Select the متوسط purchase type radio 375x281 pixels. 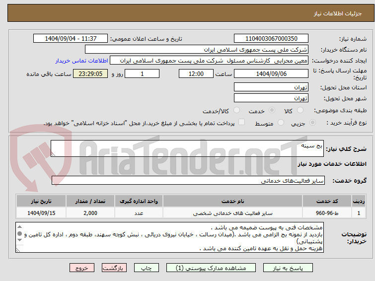tap(281, 123)
